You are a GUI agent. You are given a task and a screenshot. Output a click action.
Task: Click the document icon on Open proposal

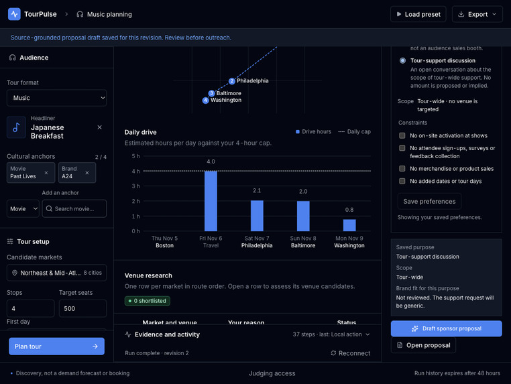click(x=400, y=345)
